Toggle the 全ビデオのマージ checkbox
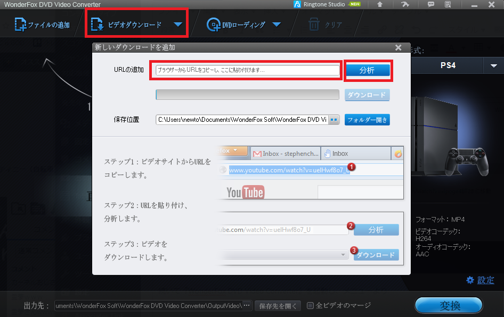Viewport: 504px width, 317px height. pyautogui.click(x=310, y=305)
